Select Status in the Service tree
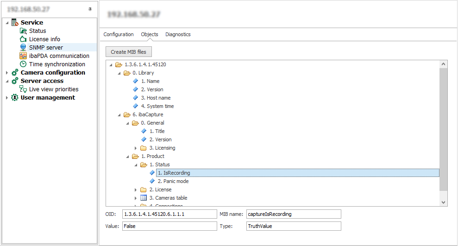Viewport: 458px width, 246px height. [x=38, y=31]
